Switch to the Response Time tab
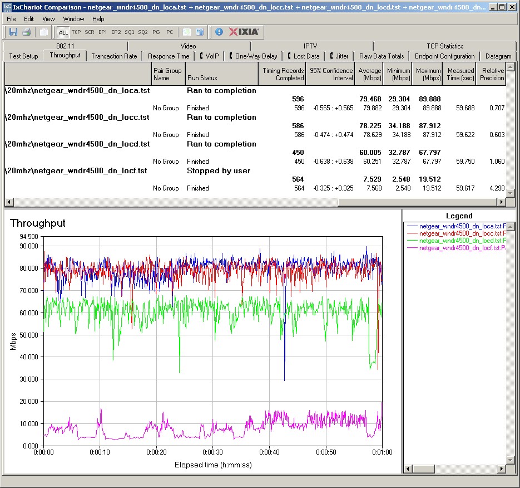The height and width of the screenshot is (488, 520). [169, 56]
